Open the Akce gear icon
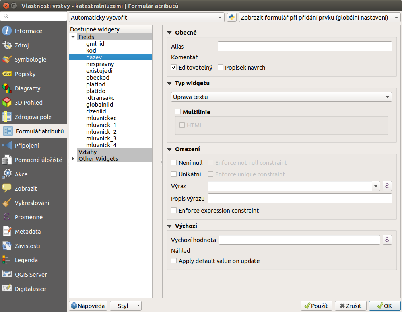 tap(7, 174)
